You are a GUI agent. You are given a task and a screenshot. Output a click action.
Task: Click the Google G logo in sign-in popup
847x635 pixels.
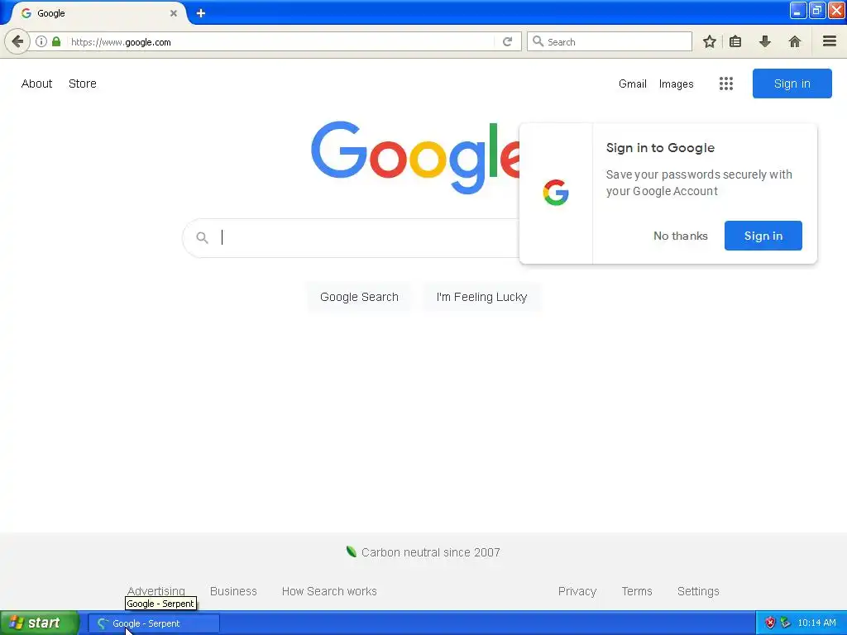(556, 193)
